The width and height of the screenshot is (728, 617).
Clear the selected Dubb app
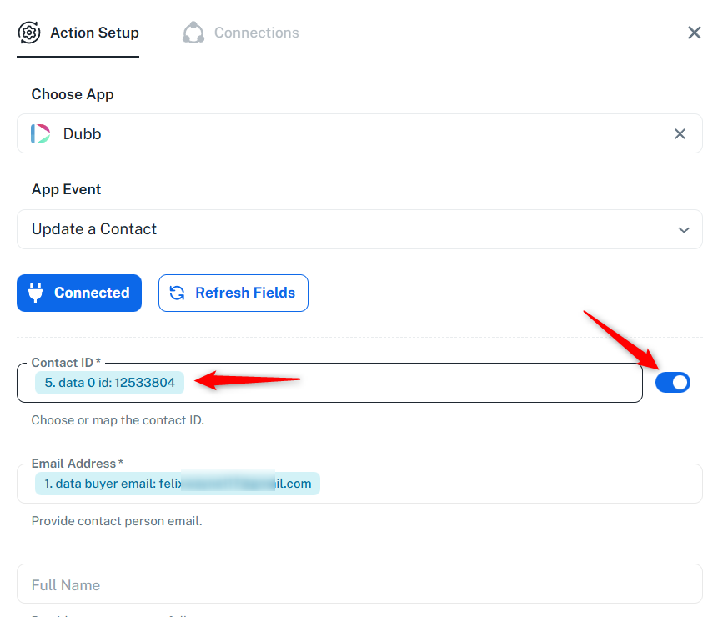point(680,133)
